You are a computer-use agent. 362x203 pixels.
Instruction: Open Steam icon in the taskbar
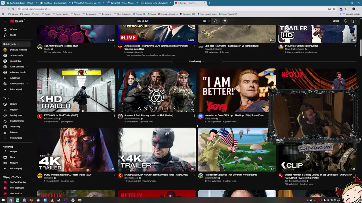tap(59, 200)
